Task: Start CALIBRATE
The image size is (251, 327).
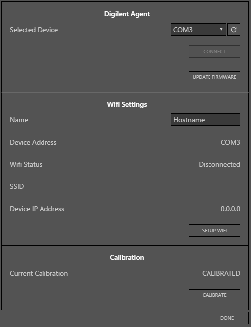Action: pyautogui.click(x=214, y=295)
